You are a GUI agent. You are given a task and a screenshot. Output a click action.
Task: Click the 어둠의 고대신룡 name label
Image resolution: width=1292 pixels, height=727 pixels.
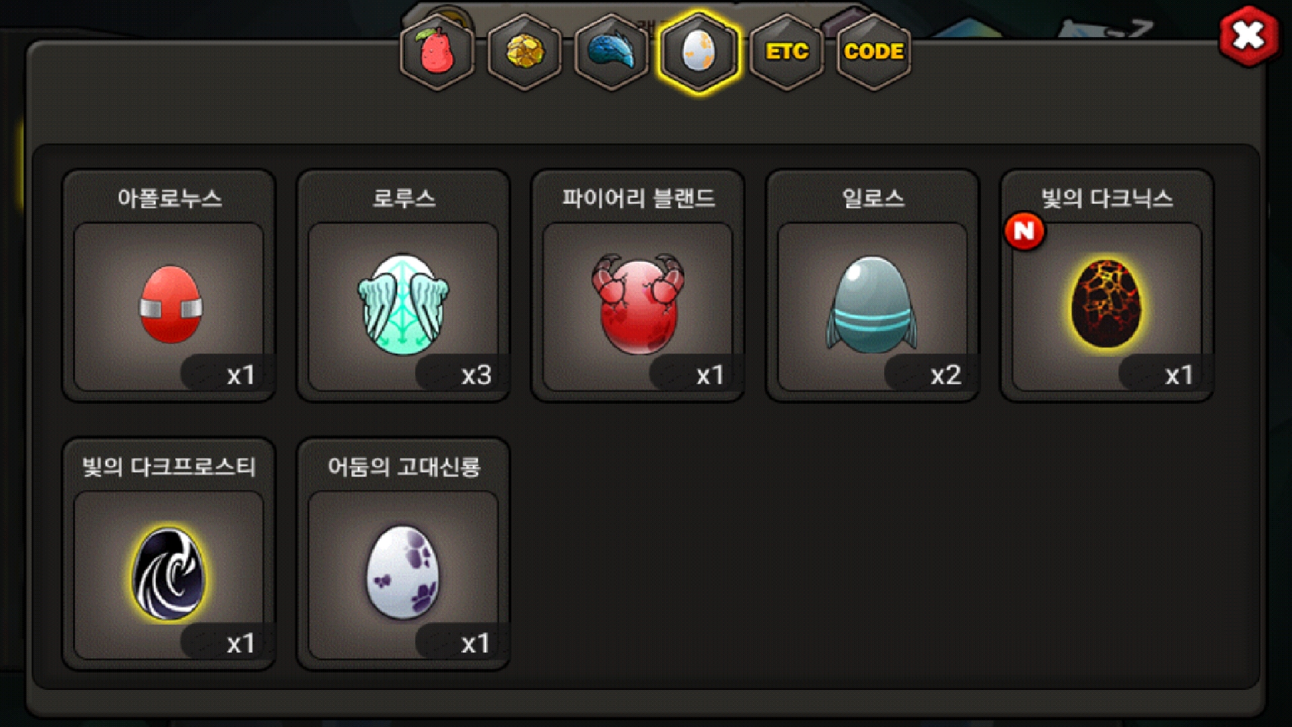pyautogui.click(x=404, y=466)
